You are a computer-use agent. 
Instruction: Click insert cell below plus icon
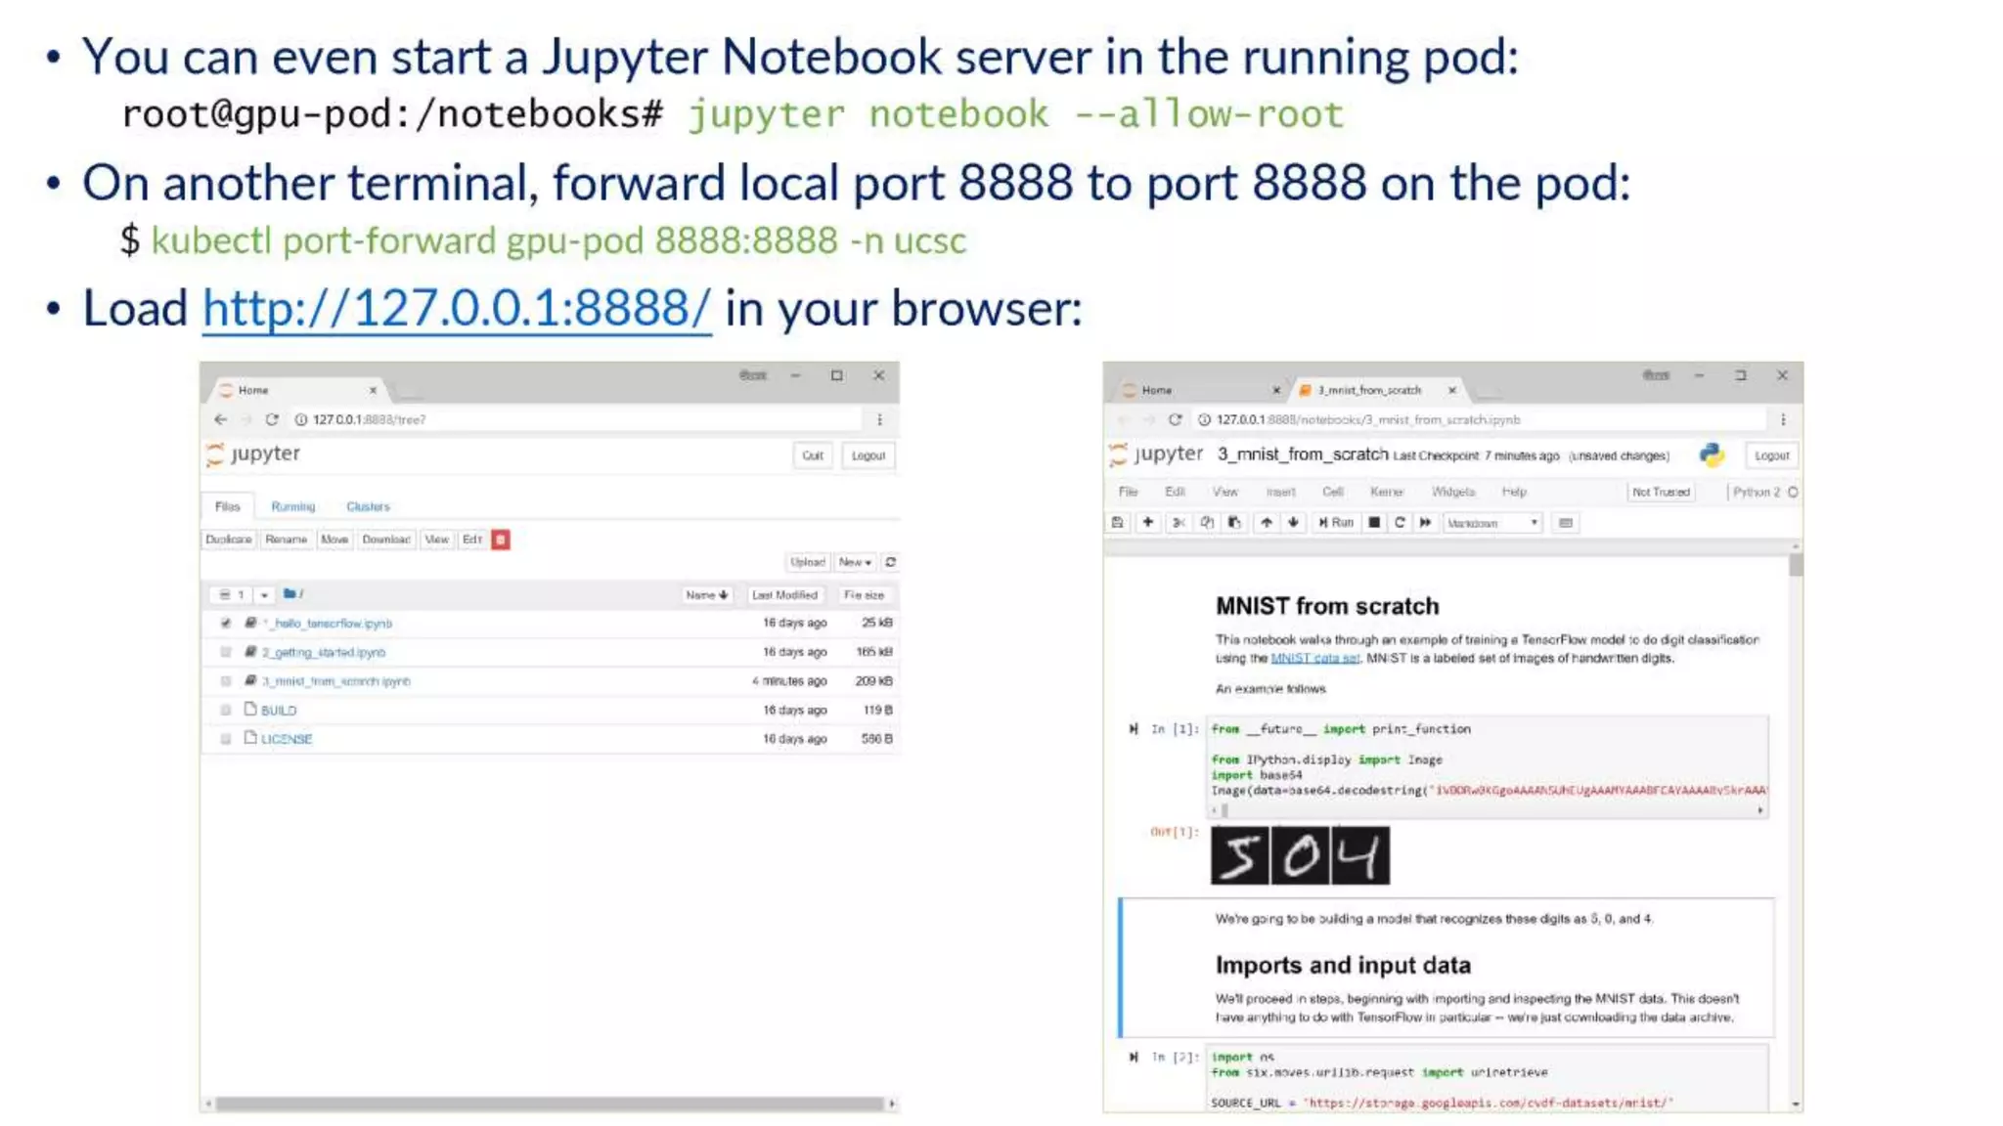click(x=1148, y=523)
